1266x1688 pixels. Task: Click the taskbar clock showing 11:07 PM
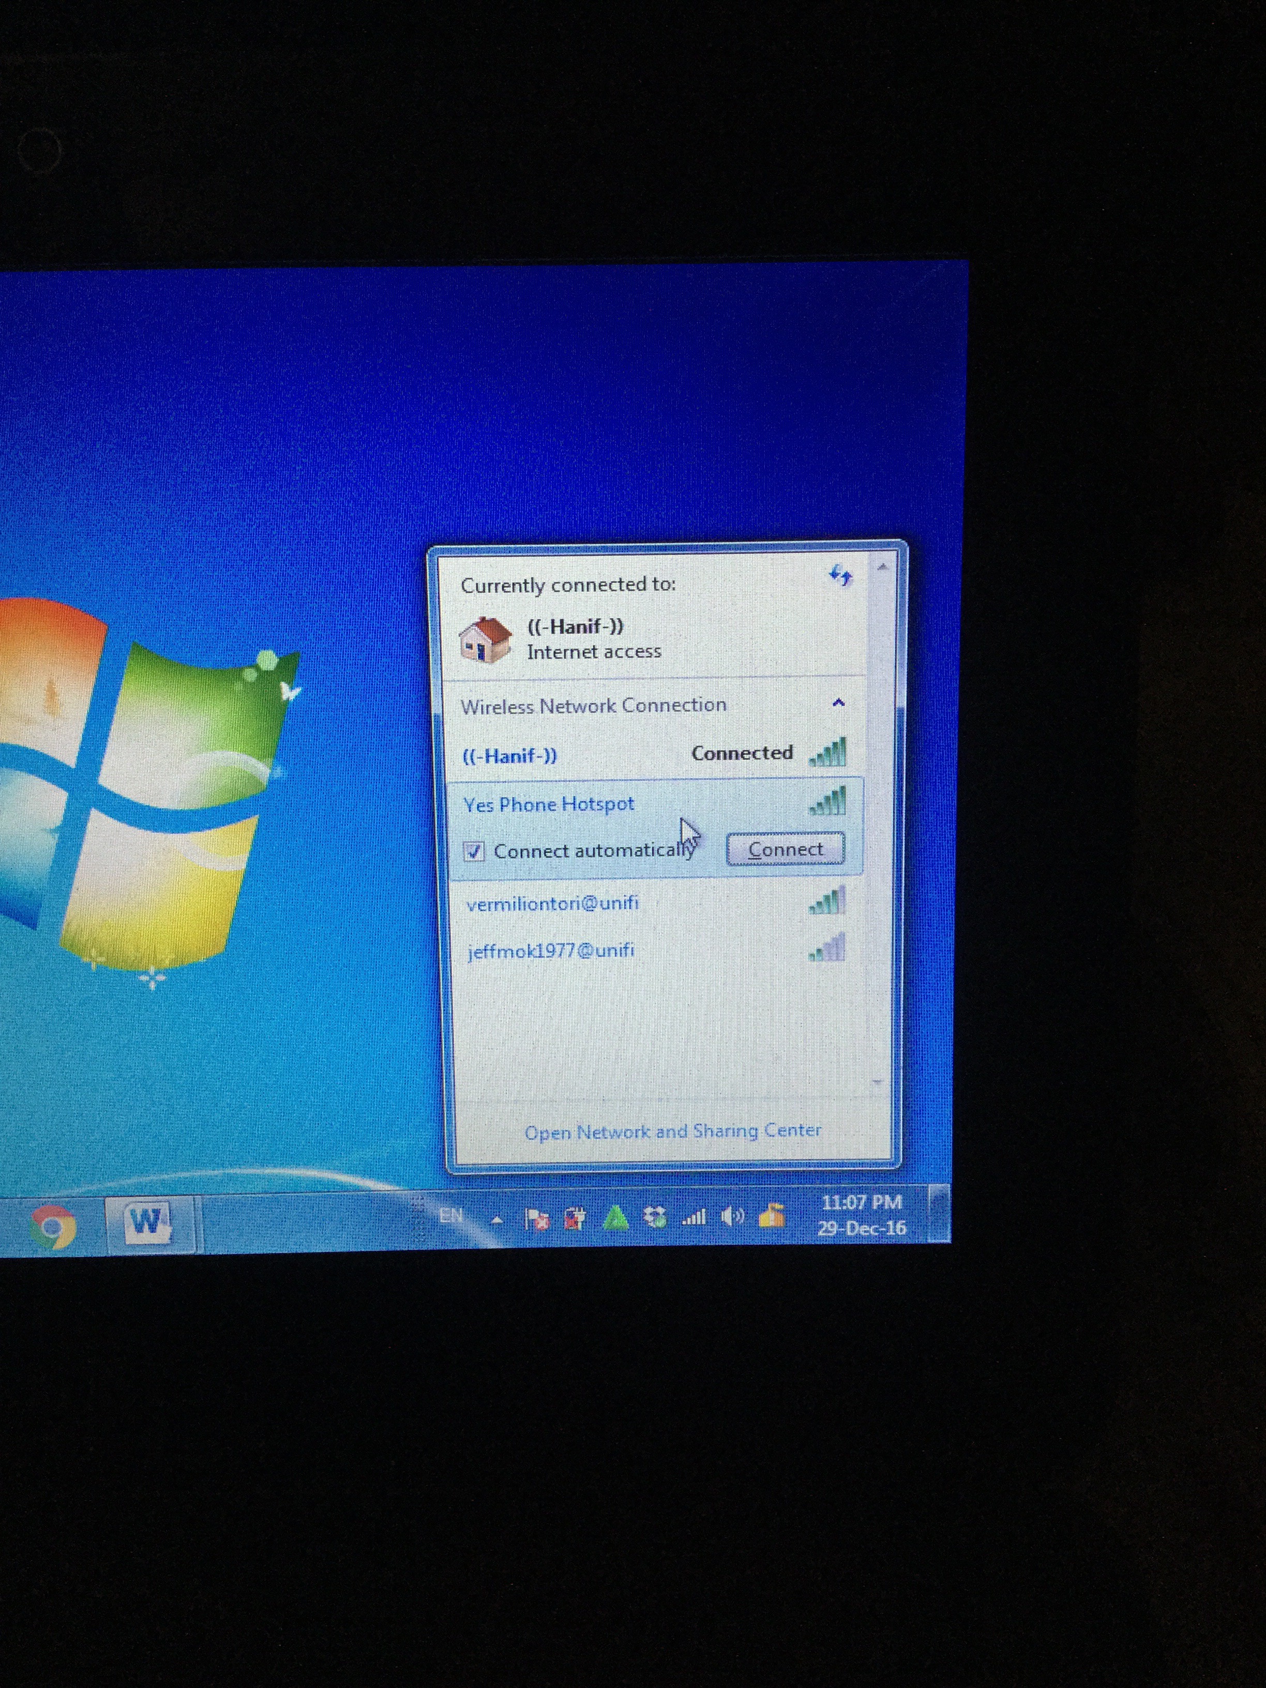coord(862,1215)
